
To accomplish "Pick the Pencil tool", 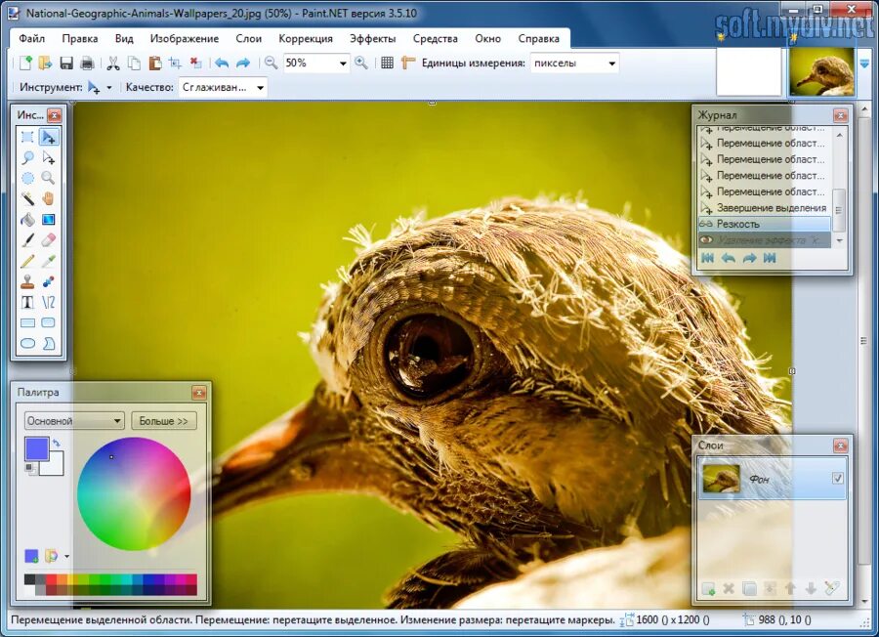I will click(x=27, y=261).
